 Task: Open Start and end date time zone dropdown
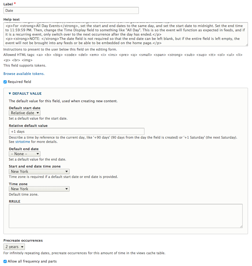pyautogui.click(x=39, y=172)
